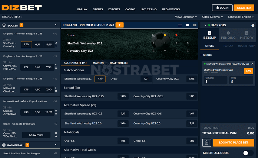Screen dimensions: 258x158
Task: Click the yellow card stat icon
Action: 165,35
